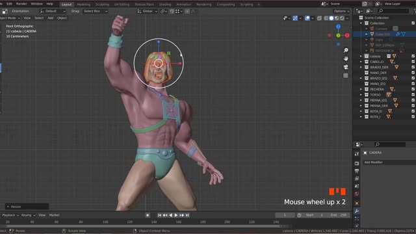Expand the BOTA_D collection
Screen dimensions: 416x234
(x=361, y=111)
